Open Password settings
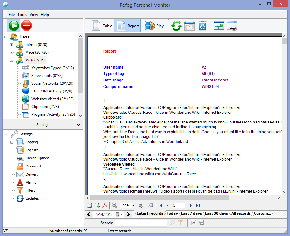The height and width of the screenshot is (236, 290). click(33, 166)
